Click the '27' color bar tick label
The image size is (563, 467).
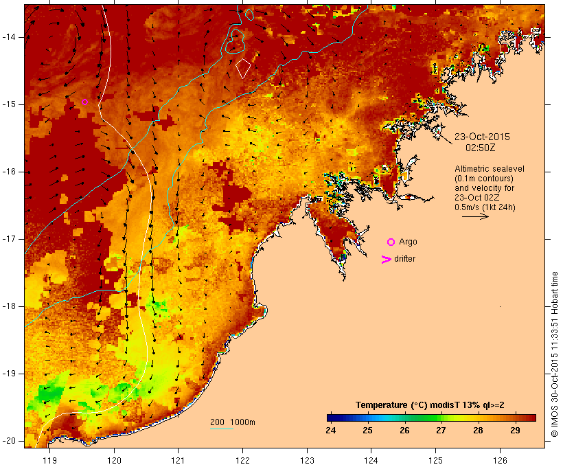point(441,431)
